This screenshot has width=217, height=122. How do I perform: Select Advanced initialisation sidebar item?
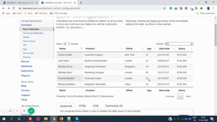[33, 33]
